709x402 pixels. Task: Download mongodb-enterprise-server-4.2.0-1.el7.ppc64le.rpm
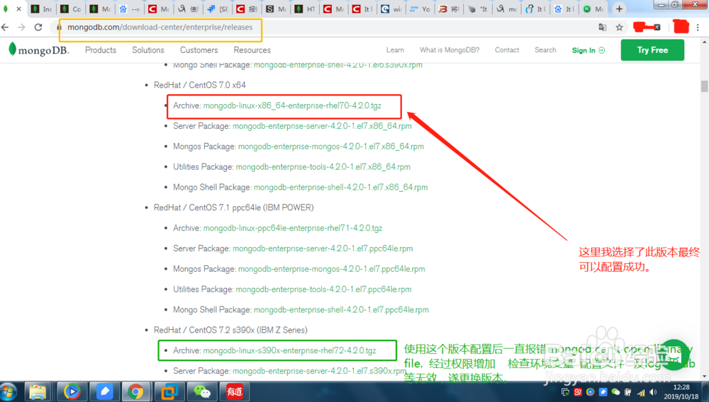[x=323, y=248]
